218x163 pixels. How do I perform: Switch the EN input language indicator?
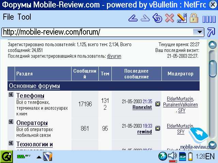(x=210, y=157)
